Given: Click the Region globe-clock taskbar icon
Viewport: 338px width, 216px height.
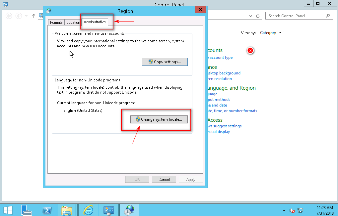Looking at the screenshot, I should (129, 210).
